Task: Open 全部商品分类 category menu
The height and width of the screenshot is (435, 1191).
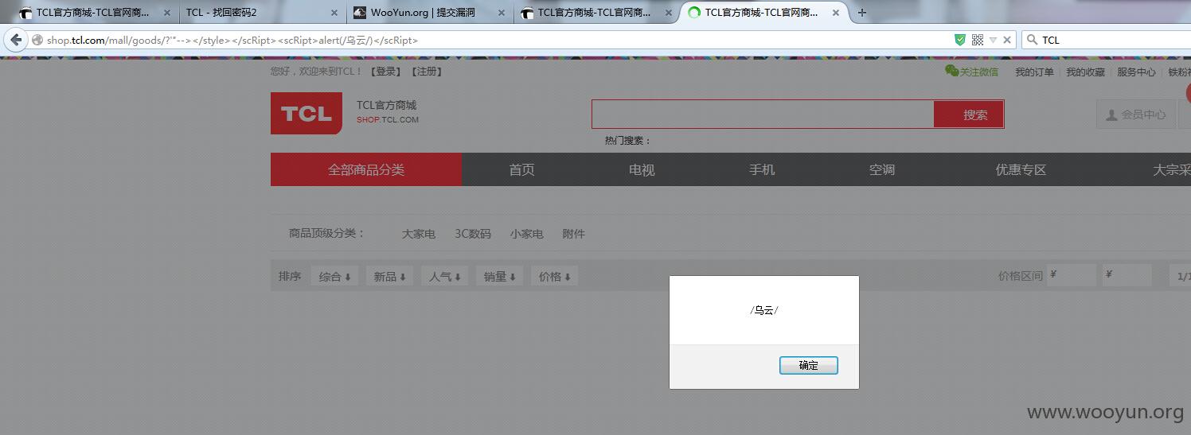Action: point(366,169)
